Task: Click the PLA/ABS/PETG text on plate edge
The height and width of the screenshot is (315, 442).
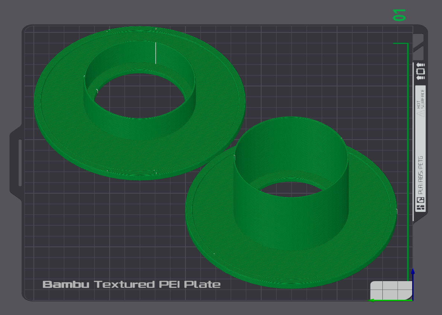Action: [420, 175]
